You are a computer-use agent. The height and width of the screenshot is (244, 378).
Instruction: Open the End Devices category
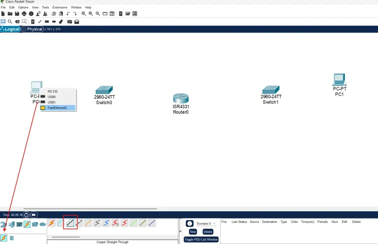coord(11,224)
